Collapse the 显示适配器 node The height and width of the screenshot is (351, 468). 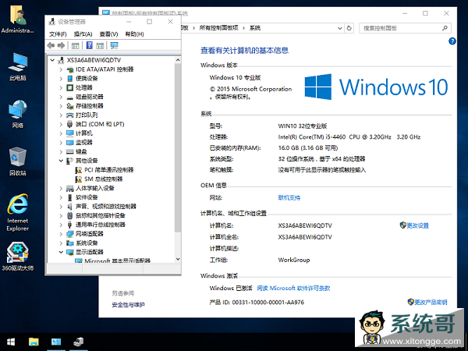coord(61,252)
